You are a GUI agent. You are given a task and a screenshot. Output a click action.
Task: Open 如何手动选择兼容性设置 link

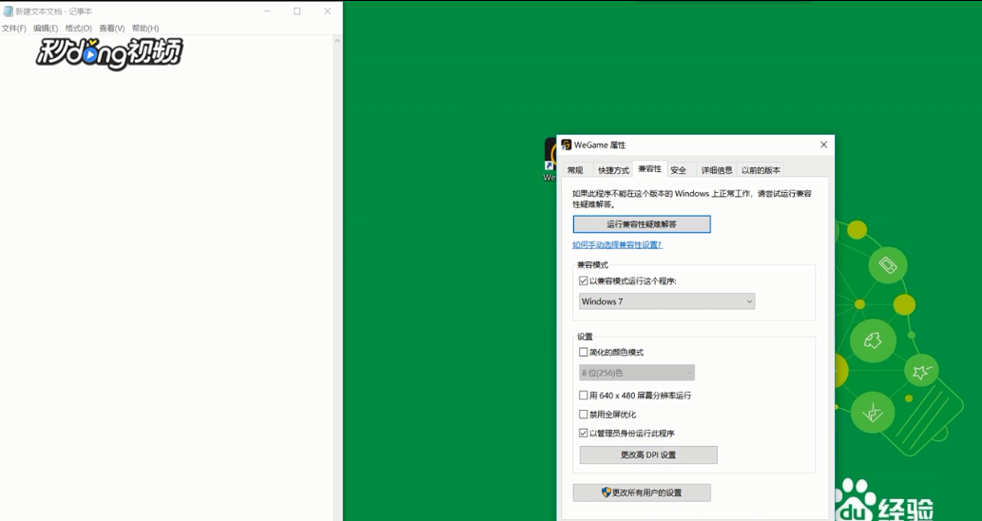(x=617, y=245)
